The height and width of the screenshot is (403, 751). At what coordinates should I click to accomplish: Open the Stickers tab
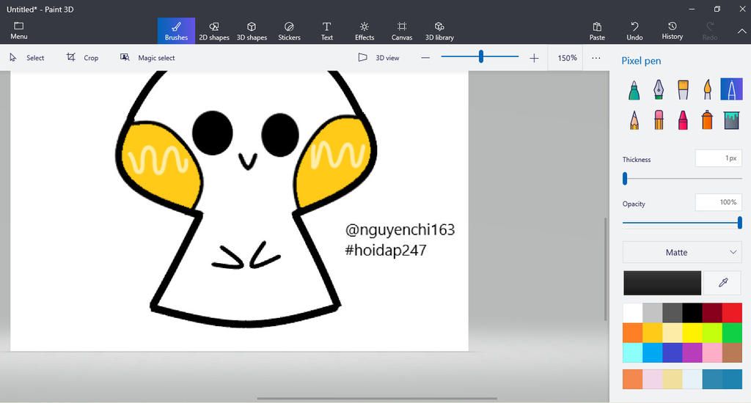pos(289,31)
